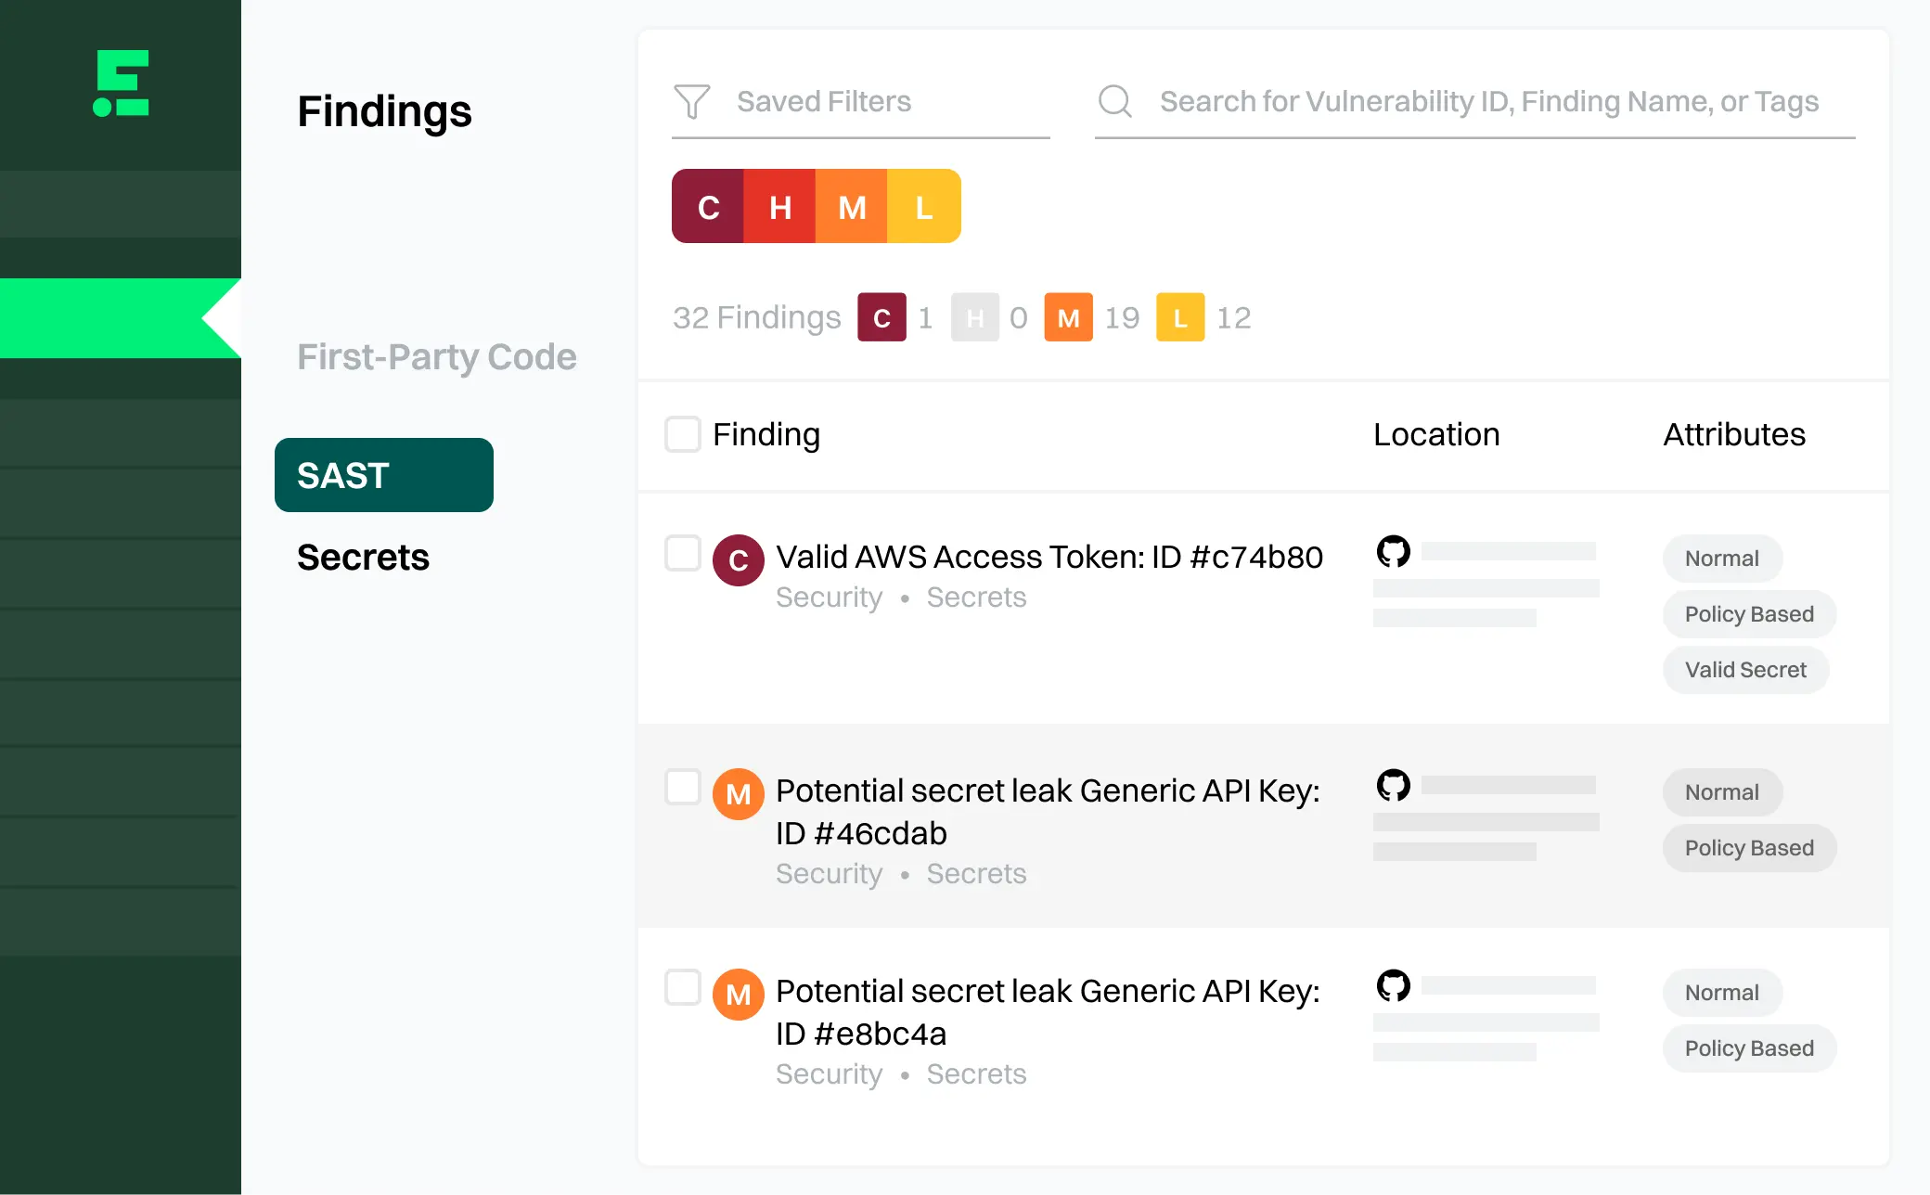Click the GitHub location icon for finding #e8bc4a

pos(1394,986)
